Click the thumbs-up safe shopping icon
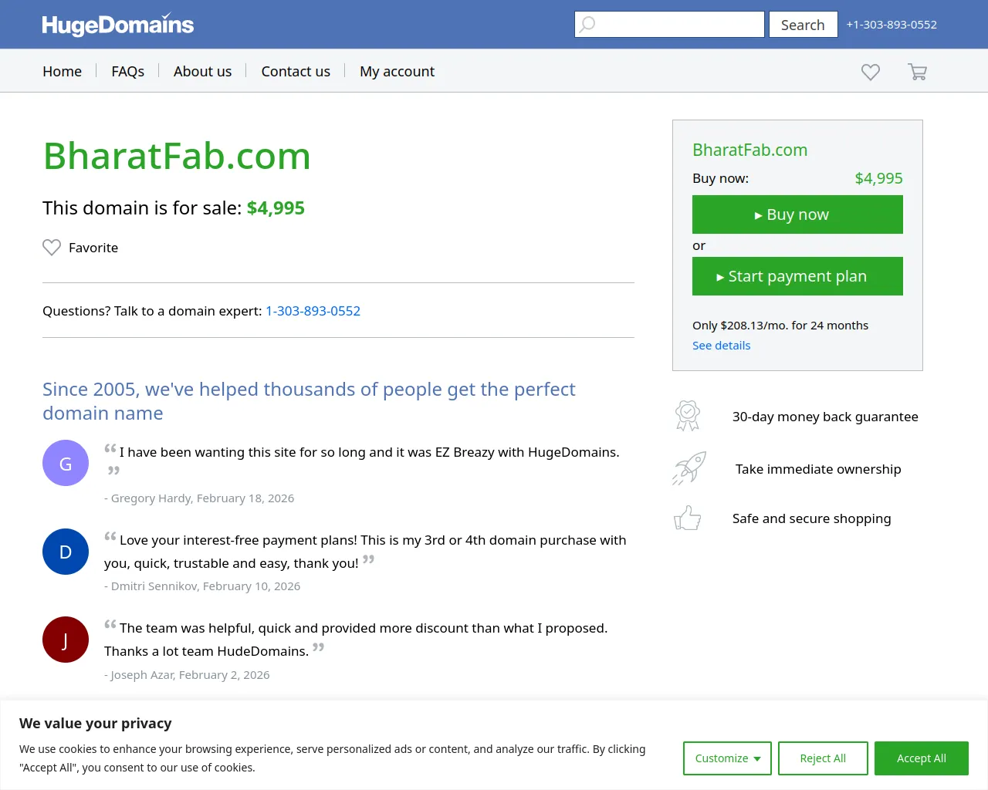This screenshot has height=790, width=988. pyautogui.click(x=688, y=518)
